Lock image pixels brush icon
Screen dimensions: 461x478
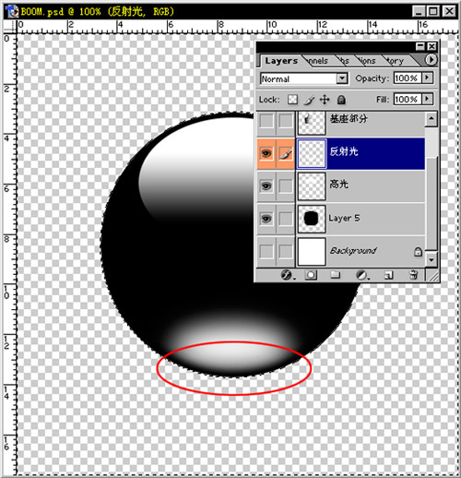coord(310,100)
